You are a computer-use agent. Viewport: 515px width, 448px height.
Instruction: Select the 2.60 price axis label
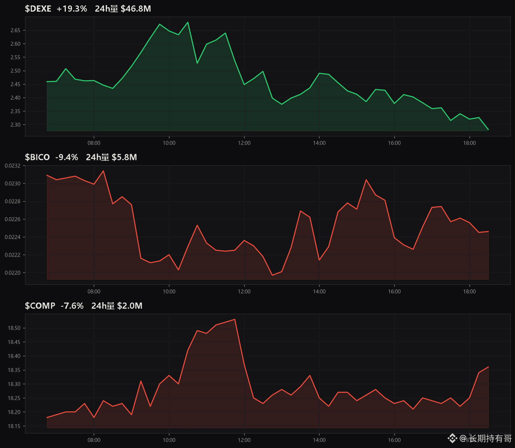tap(16, 44)
